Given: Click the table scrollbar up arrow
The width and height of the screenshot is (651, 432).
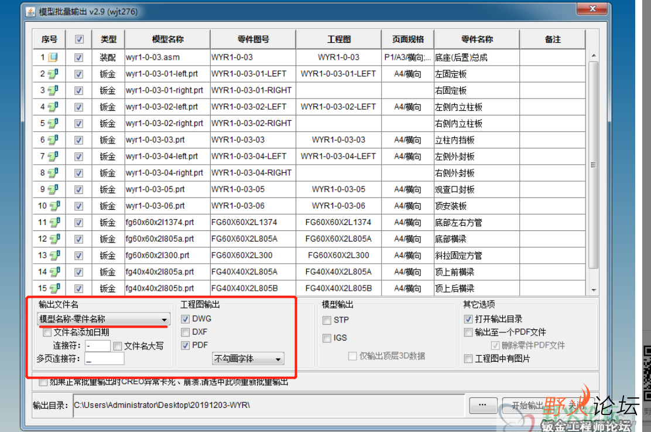Looking at the screenshot, I should [x=593, y=55].
